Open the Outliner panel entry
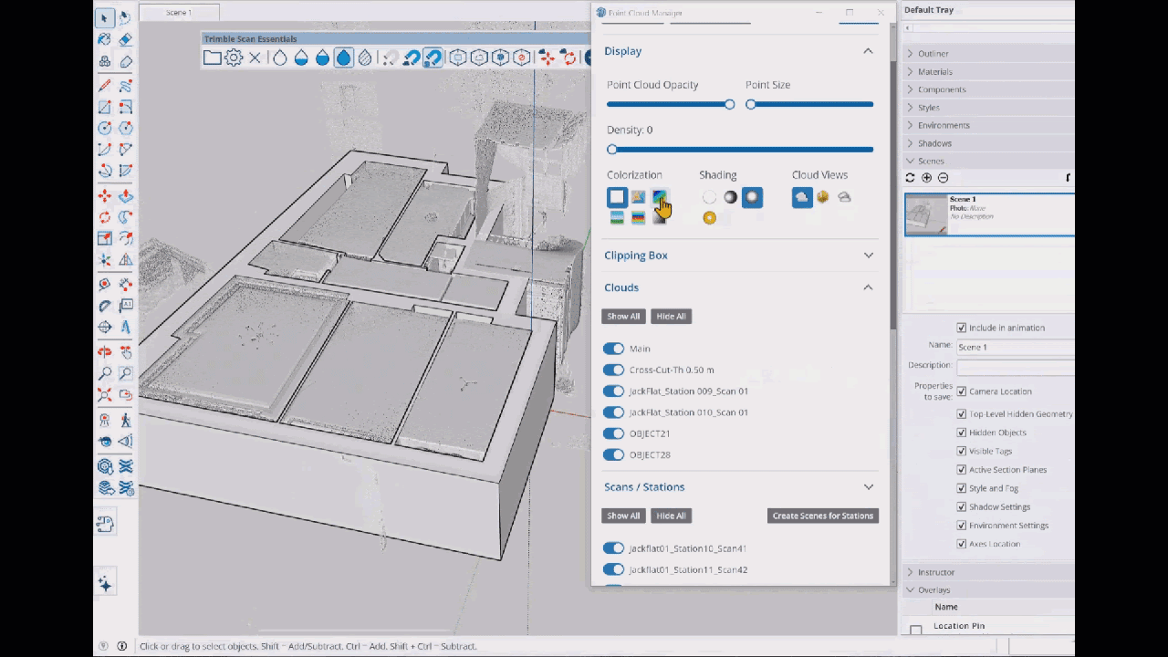The width and height of the screenshot is (1168, 657). click(x=933, y=53)
